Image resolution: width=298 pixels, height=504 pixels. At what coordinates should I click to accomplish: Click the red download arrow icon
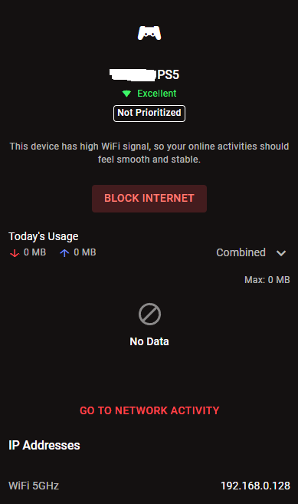tap(15, 253)
